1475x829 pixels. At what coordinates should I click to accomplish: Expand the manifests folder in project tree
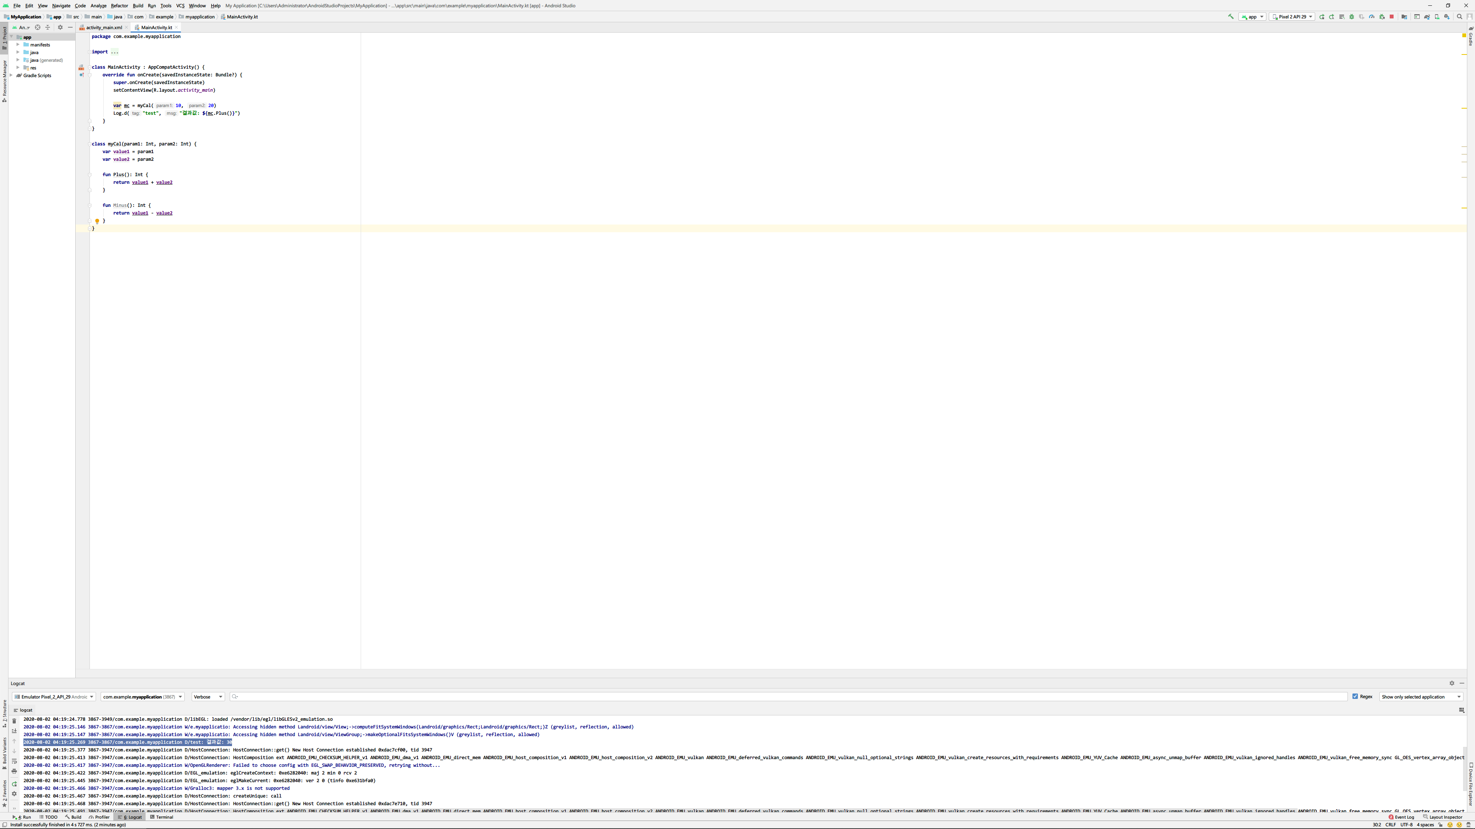[18, 45]
